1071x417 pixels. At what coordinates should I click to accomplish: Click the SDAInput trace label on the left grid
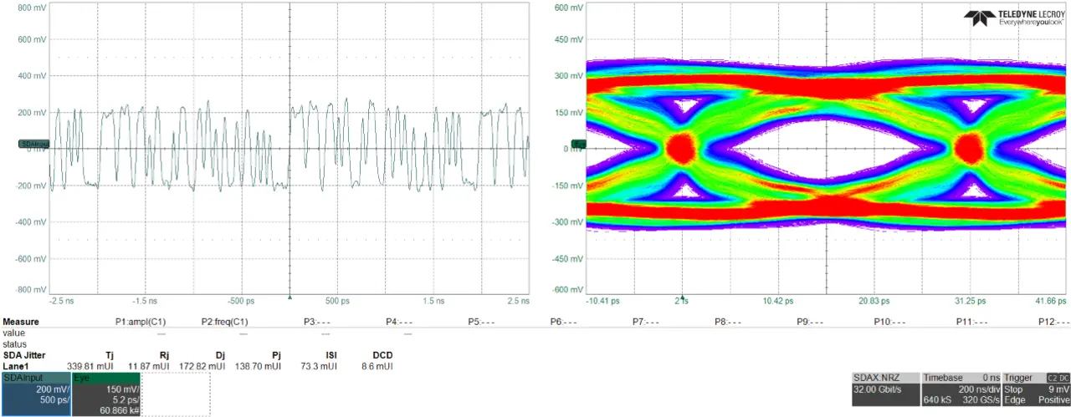(x=34, y=145)
